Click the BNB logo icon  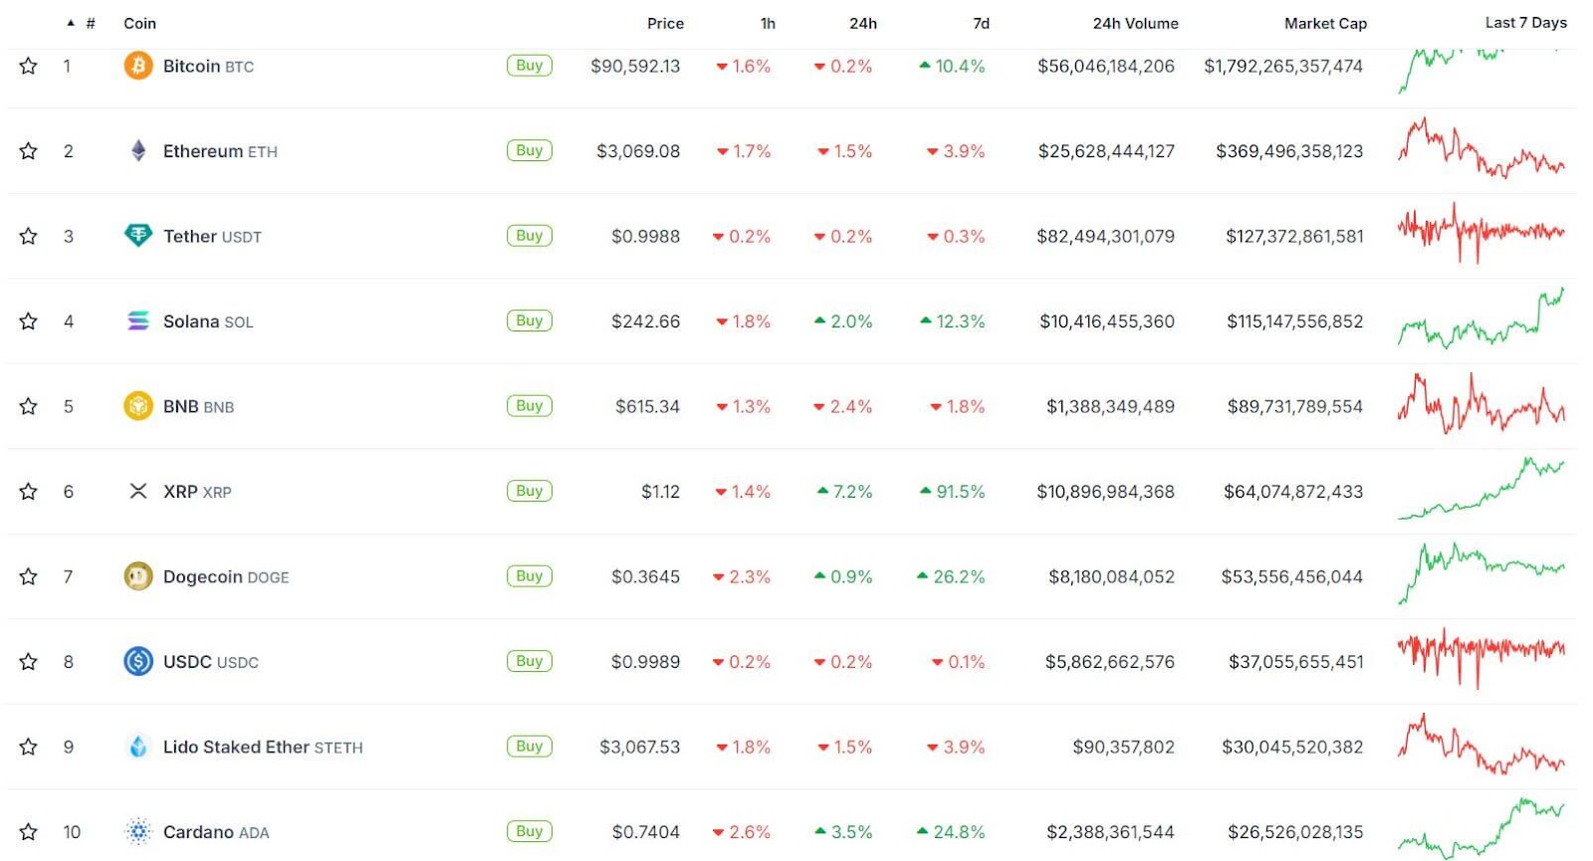tap(138, 406)
